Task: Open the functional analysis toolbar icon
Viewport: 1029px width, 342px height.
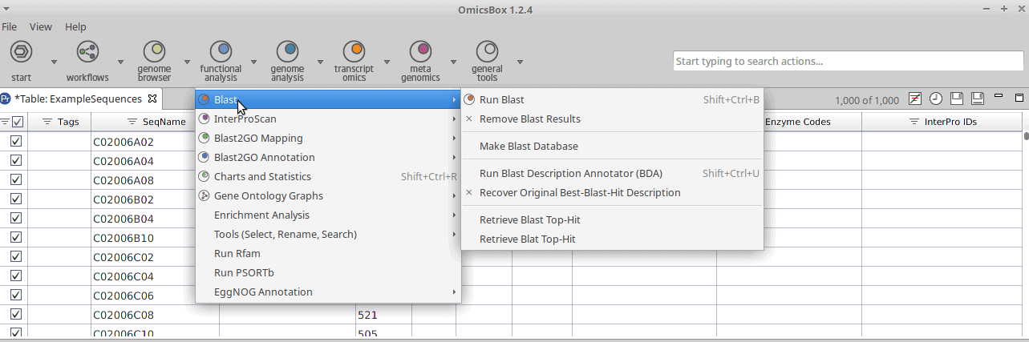Action: [221, 52]
